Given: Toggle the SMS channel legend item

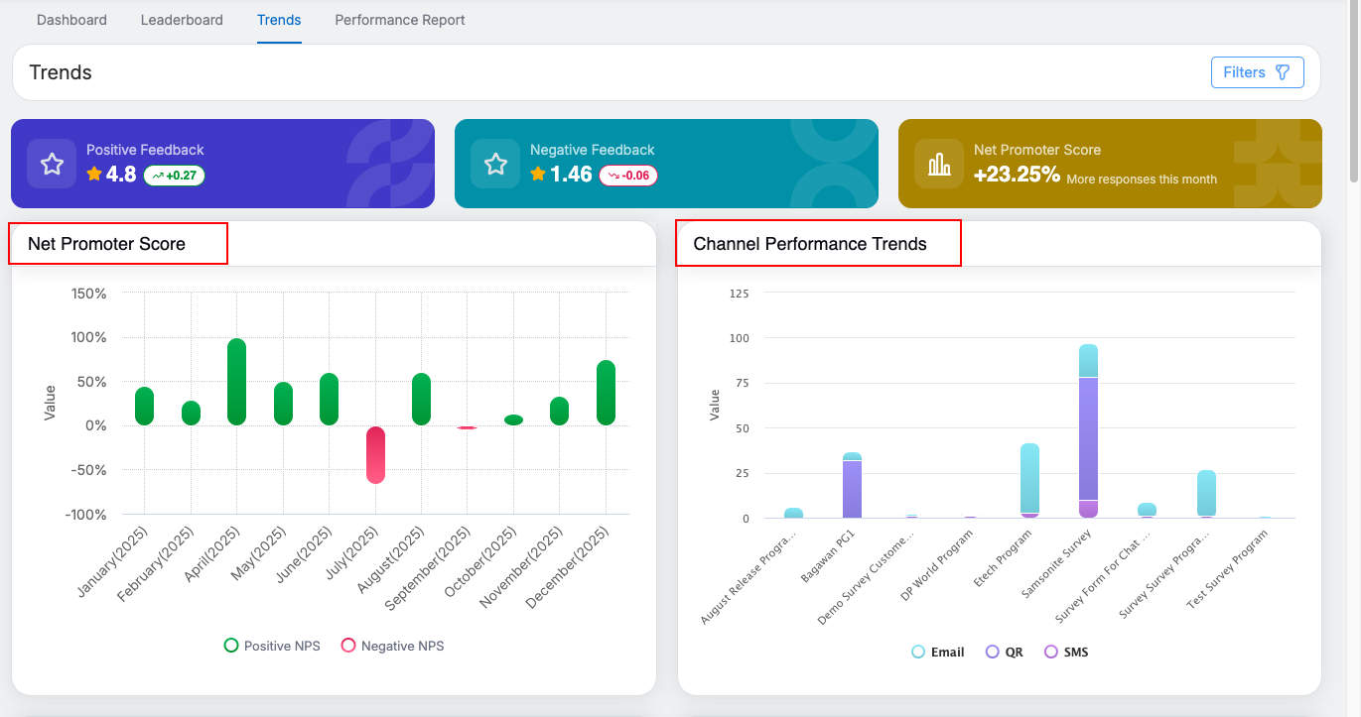Looking at the screenshot, I should tap(1066, 653).
